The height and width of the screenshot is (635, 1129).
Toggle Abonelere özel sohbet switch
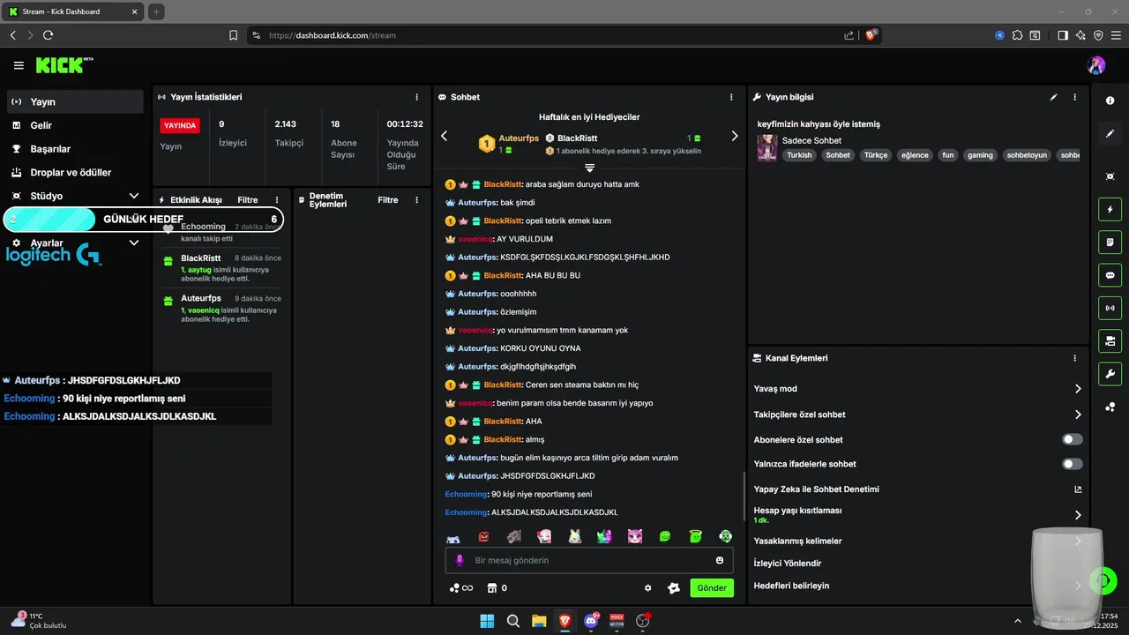click(x=1072, y=439)
